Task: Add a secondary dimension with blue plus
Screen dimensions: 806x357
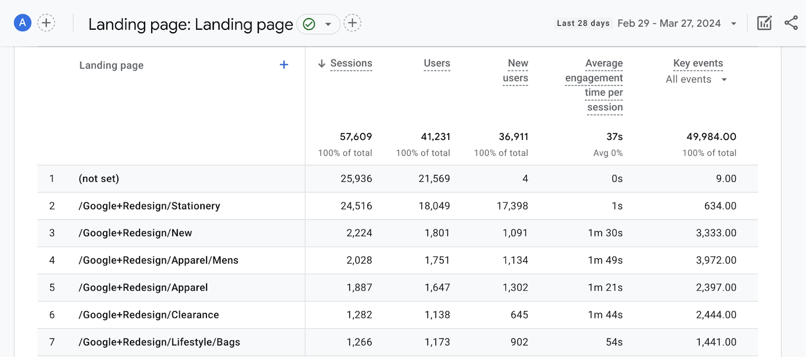Action: (284, 64)
